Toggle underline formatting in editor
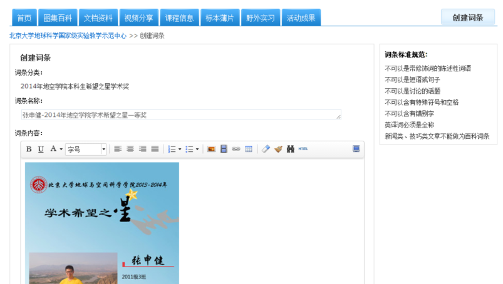 [x=41, y=149]
